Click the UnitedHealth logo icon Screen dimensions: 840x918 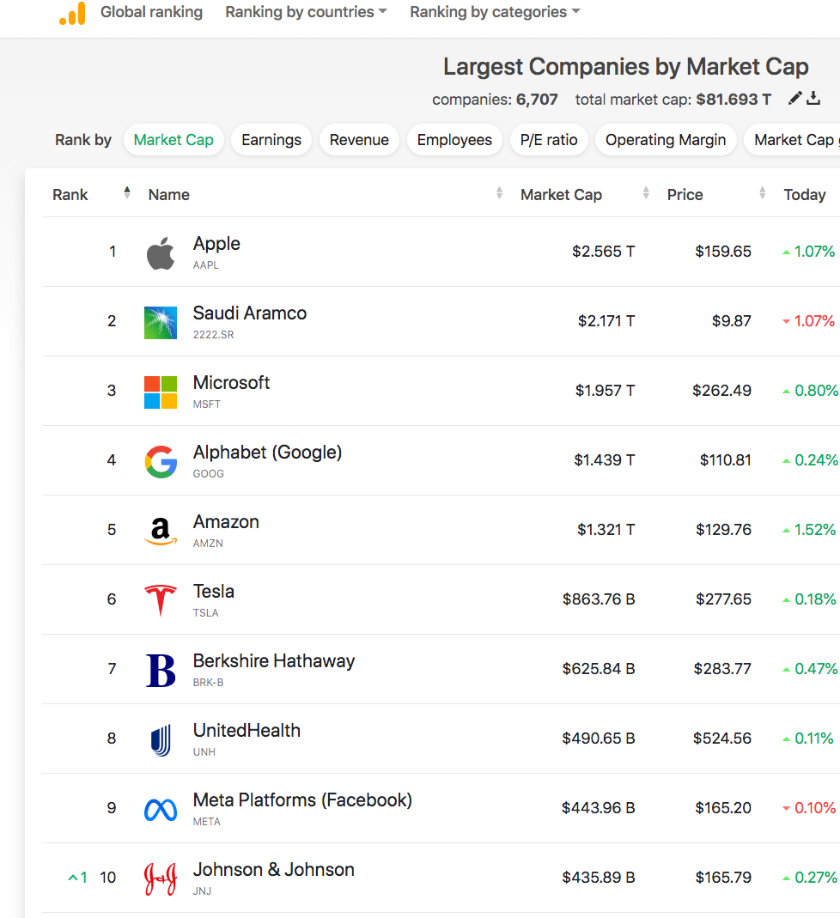(161, 740)
